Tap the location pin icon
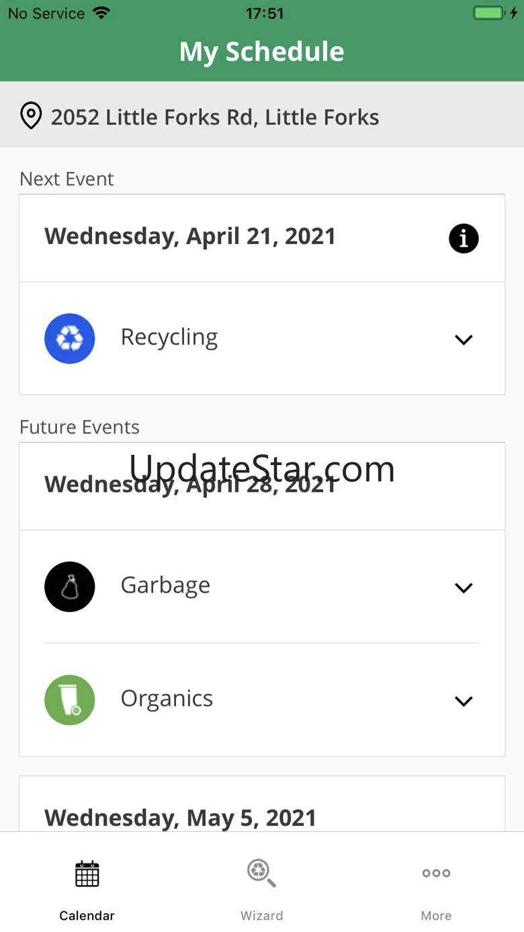Viewport: 524px width, 932px height. (31, 116)
